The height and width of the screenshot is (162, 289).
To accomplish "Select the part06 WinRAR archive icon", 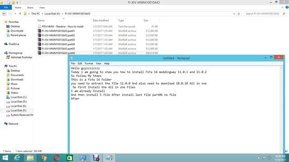I will pos(39,53).
